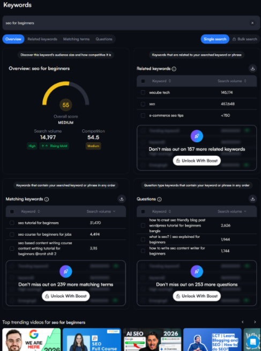The width and height of the screenshot is (261, 351).
Task: Click rocket icon in related keywords upsell
Action: point(197,136)
